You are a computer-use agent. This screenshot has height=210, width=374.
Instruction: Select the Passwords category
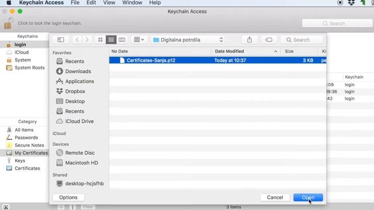tap(26, 138)
